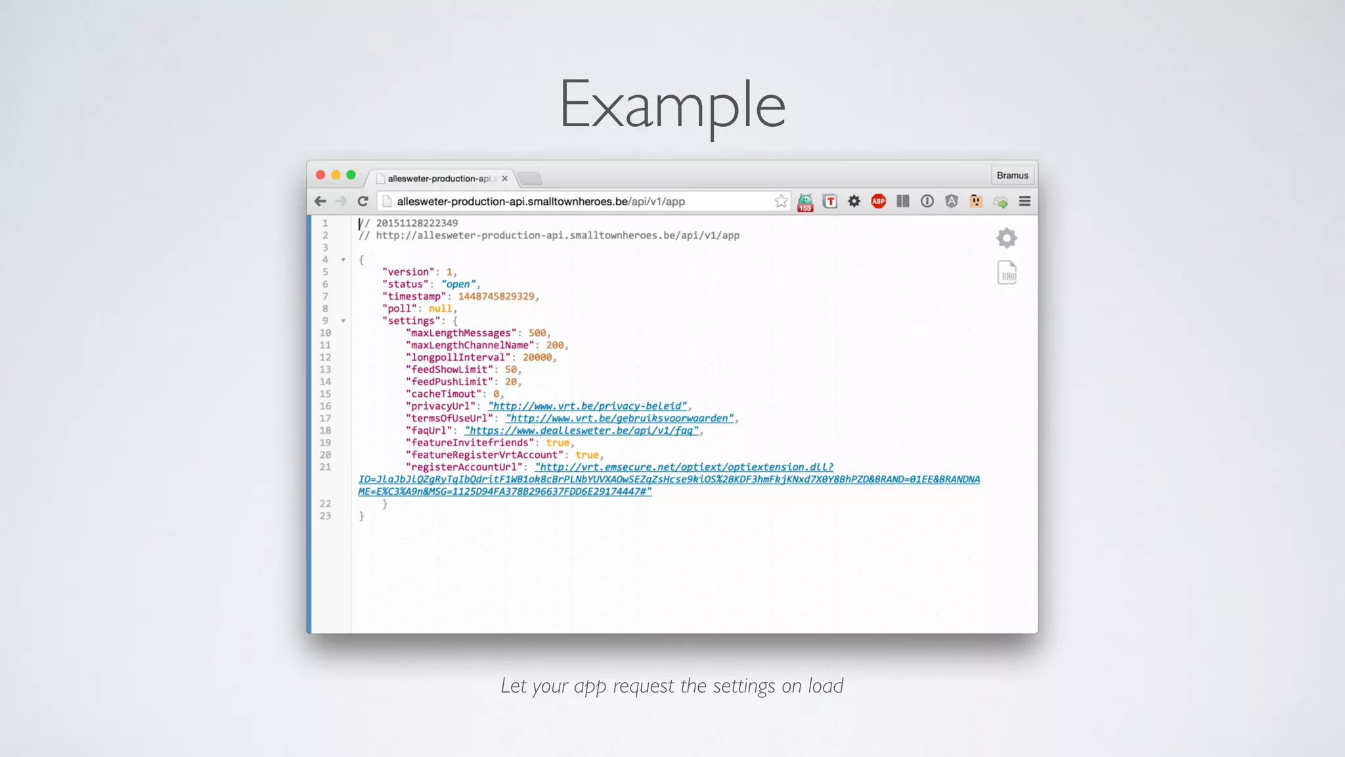Image resolution: width=1345 pixels, height=757 pixels.
Task: Click the browser forward arrow
Action: tap(341, 201)
